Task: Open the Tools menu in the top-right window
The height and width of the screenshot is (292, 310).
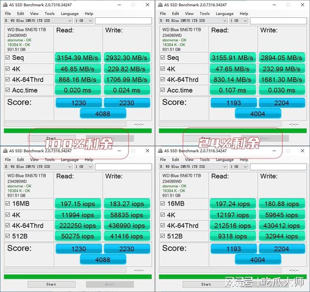Action: [204, 14]
